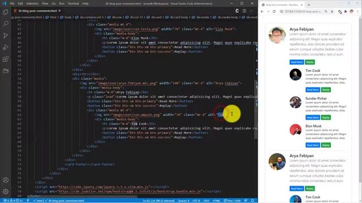Screen dimensions: 362x203
Task: Click the div.media-body breadcrumb segment
Action: coord(227,17)
